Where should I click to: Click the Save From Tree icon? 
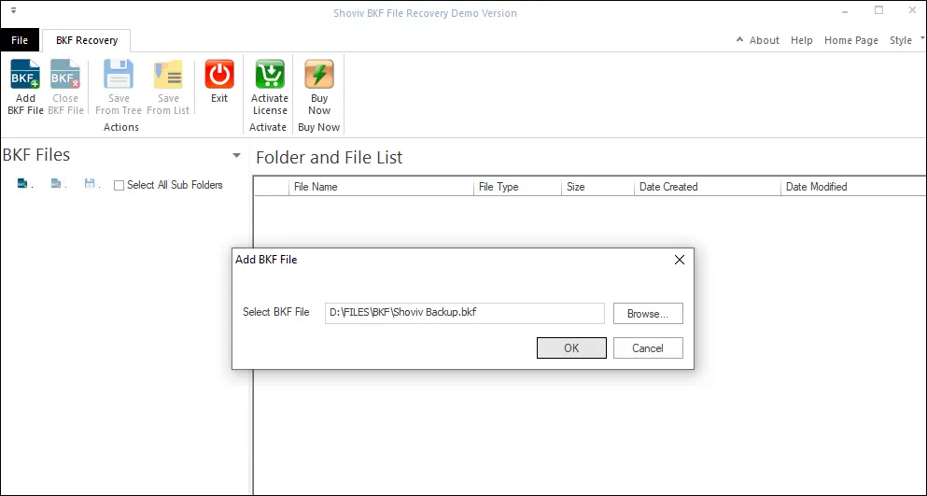click(119, 74)
